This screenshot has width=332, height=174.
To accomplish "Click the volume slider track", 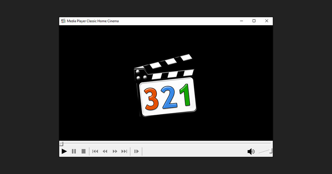I will point(265,151).
